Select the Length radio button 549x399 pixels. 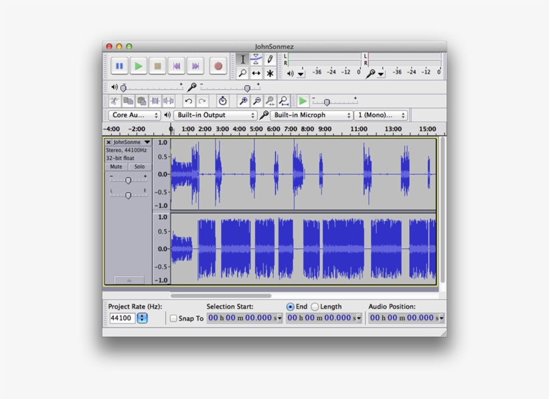pyautogui.click(x=316, y=307)
